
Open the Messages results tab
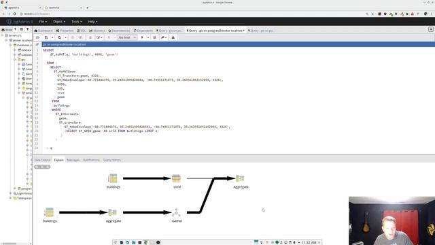[73, 160]
